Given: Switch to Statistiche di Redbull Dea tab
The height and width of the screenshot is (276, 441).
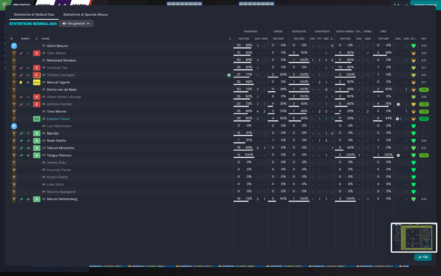Looking at the screenshot, I should pyautogui.click(x=34, y=14).
